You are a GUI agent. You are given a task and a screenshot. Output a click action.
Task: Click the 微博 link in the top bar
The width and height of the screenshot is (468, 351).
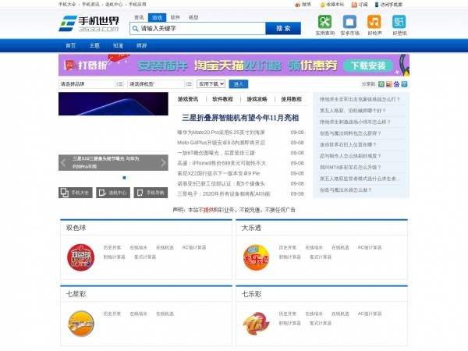pyautogui.click(x=303, y=5)
